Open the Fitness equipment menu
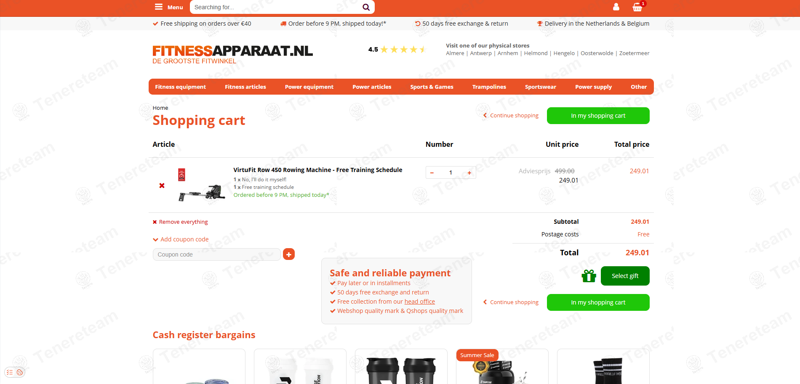Viewport: 800px width, 384px height. click(x=180, y=87)
